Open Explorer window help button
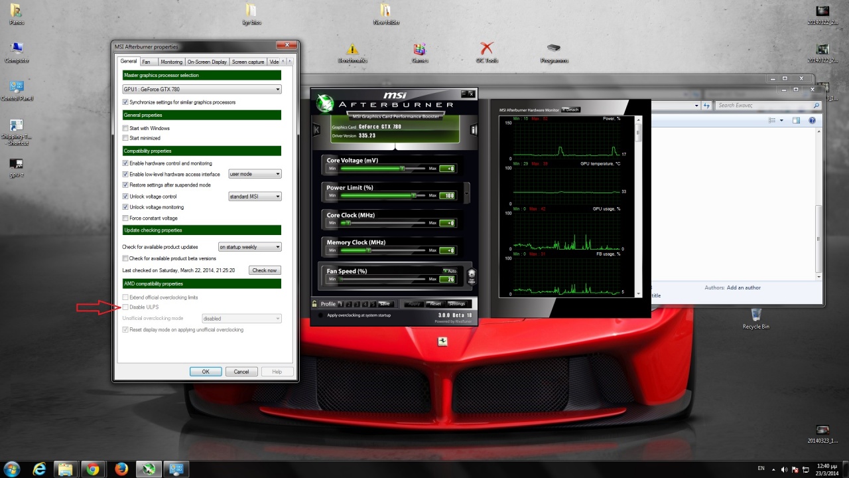 [x=813, y=120]
